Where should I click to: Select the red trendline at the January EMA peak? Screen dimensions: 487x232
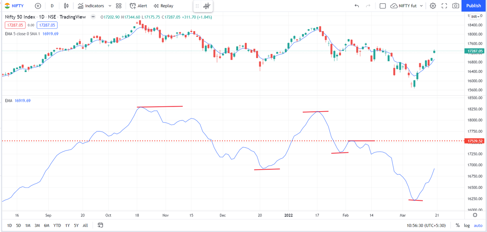[315, 112]
